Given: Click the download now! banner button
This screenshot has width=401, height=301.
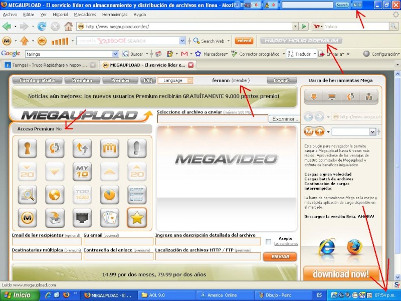Looking at the screenshot, I should click(341, 273).
